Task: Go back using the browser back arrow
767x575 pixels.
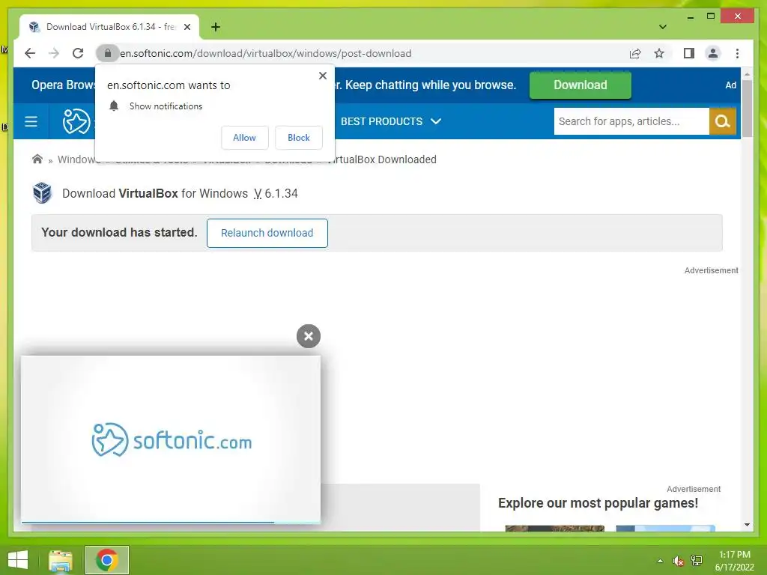Action: (x=30, y=53)
